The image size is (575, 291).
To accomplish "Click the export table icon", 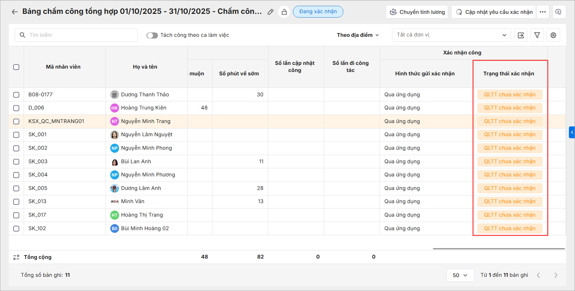I will [x=521, y=35].
